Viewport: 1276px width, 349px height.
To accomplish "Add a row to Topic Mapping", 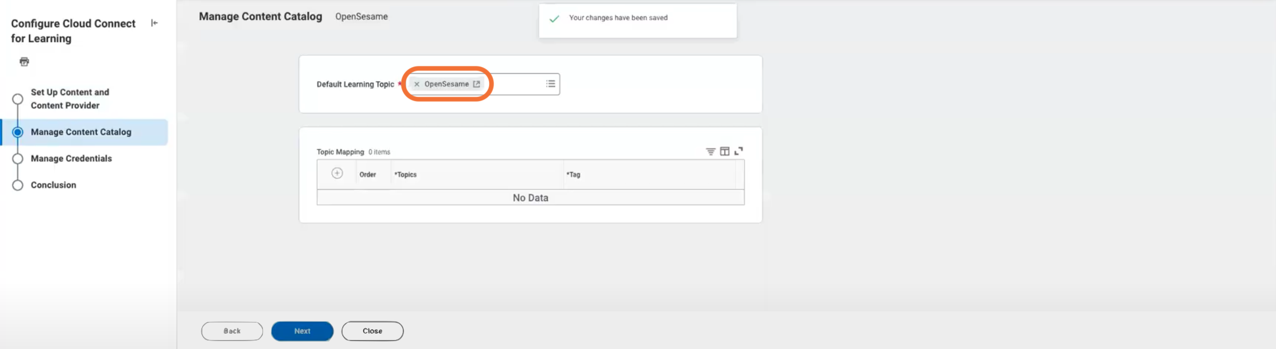I will pyautogui.click(x=337, y=173).
